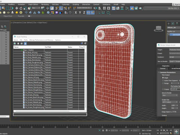Click the selection lock icon in status bar
The height and width of the screenshot is (135, 180).
coord(103,130)
